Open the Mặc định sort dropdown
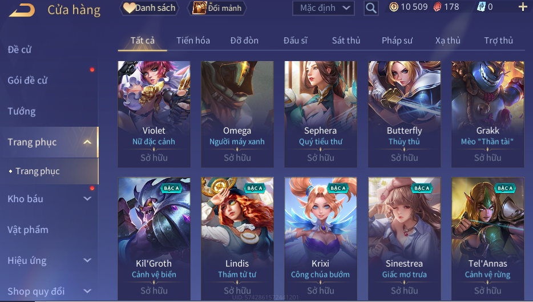The width and height of the screenshot is (533, 302). 323,8
